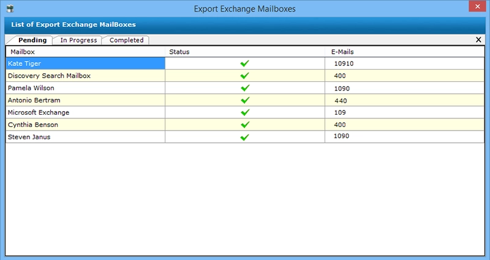
Task: Click green checkmark for Discovery Search Mailbox
Action: coord(244,76)
